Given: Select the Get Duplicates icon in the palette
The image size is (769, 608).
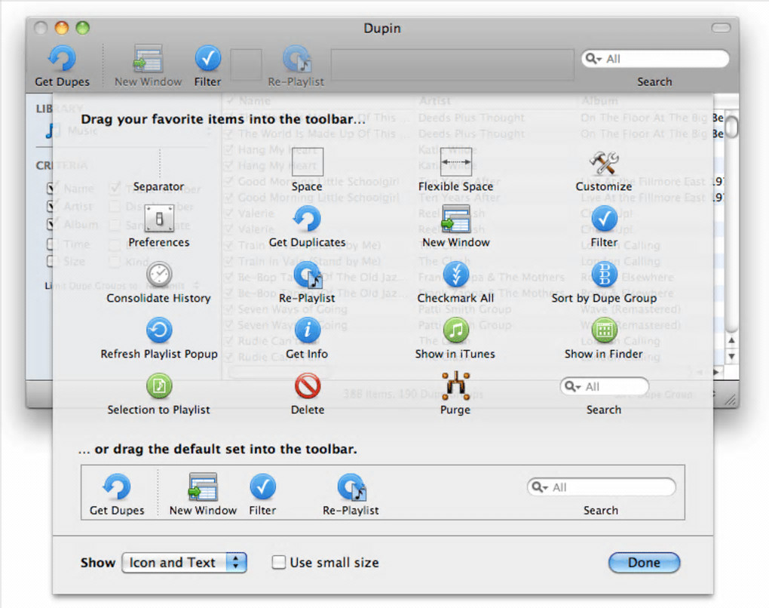Looking at the screenshot, I should click(x=307, y=219).
